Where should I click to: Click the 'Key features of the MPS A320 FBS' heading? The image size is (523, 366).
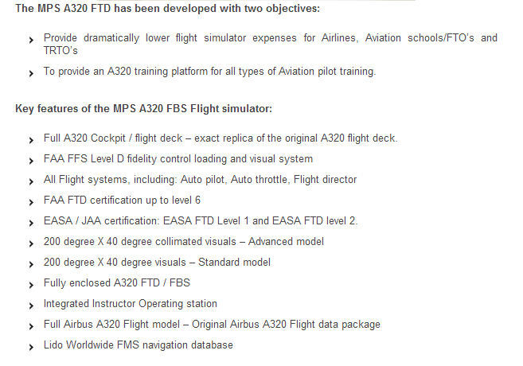(x=144, y=109)
